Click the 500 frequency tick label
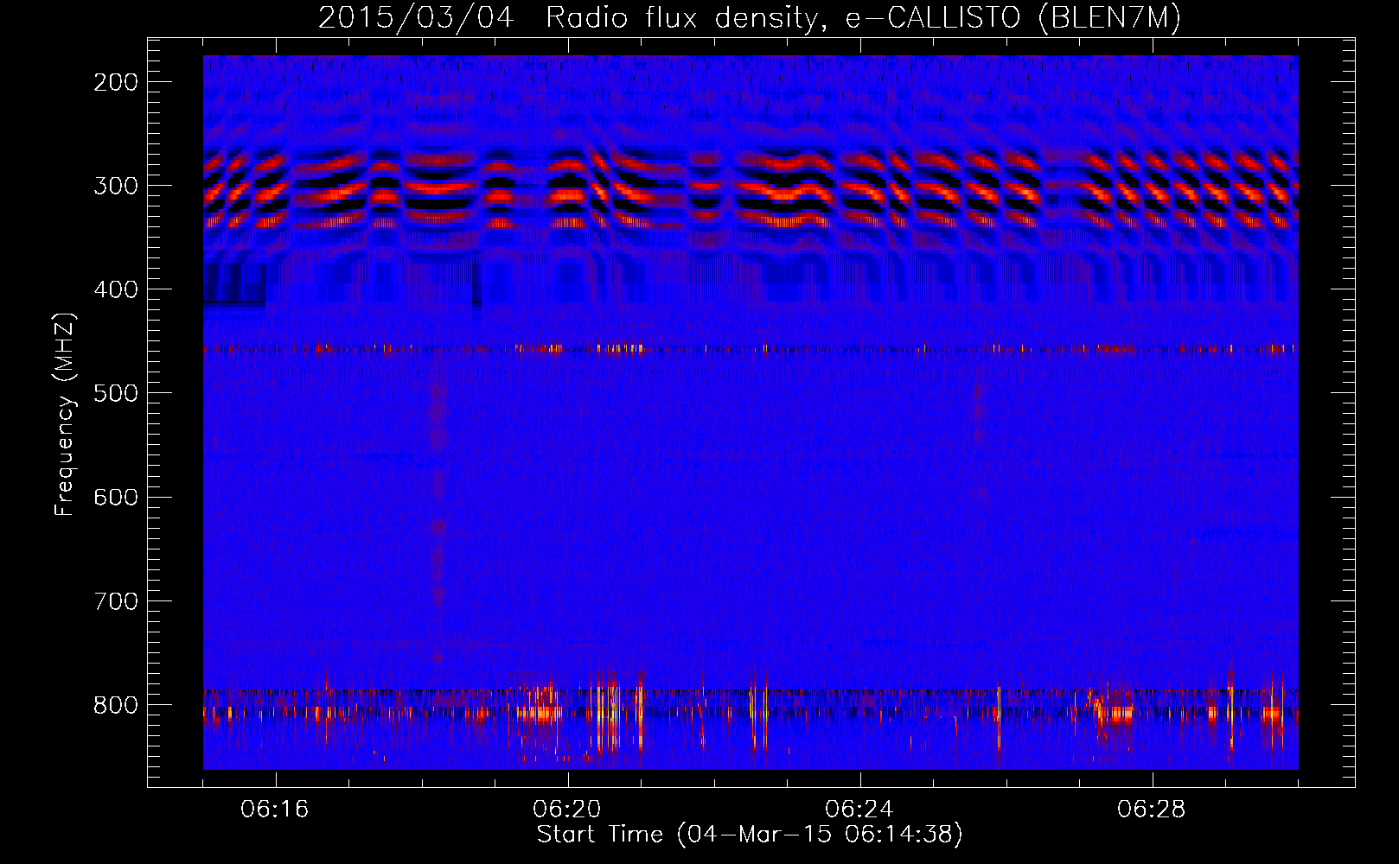The width and height of the screenshot is (1399, 864). (116, 393)
